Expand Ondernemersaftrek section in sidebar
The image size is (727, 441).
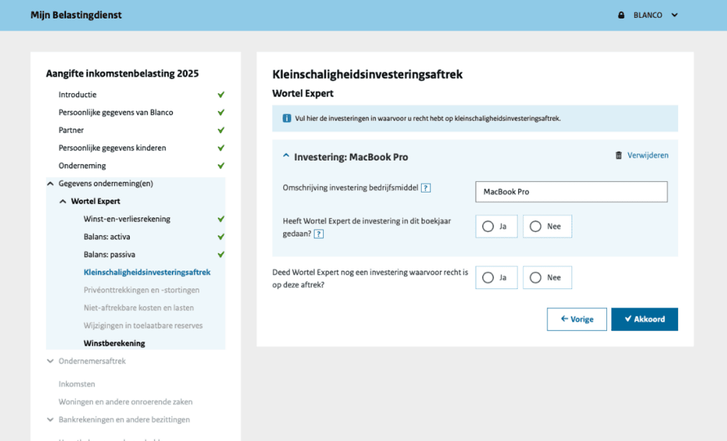click(50, 361)
